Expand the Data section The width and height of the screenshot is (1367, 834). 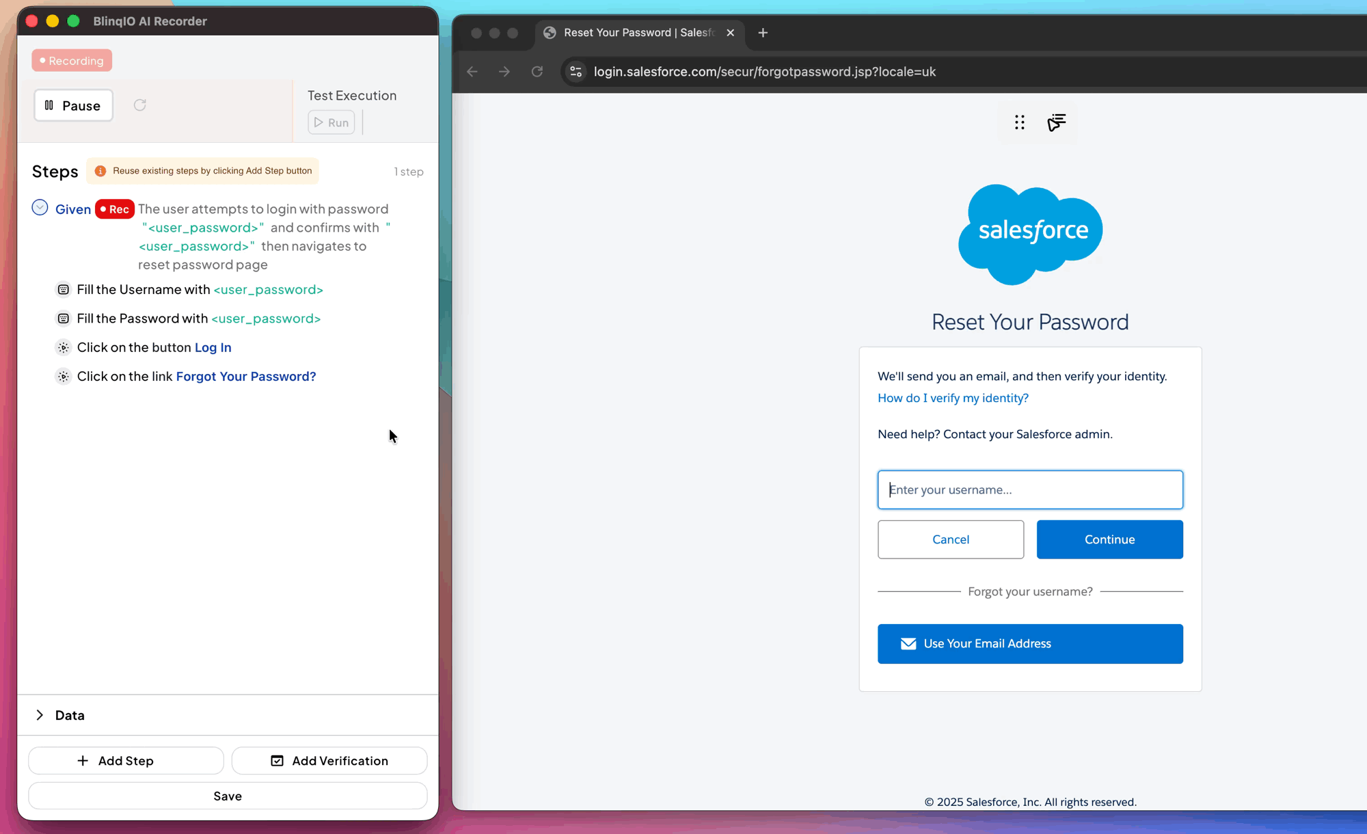(x=40, y=715)
